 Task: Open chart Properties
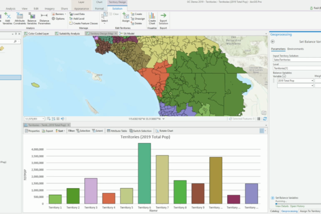coord(32,131)
